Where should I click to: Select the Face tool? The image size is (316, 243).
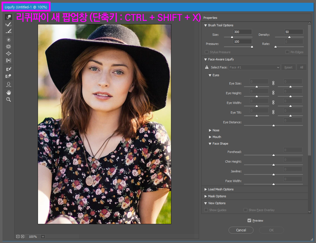(x=9, y=85)
